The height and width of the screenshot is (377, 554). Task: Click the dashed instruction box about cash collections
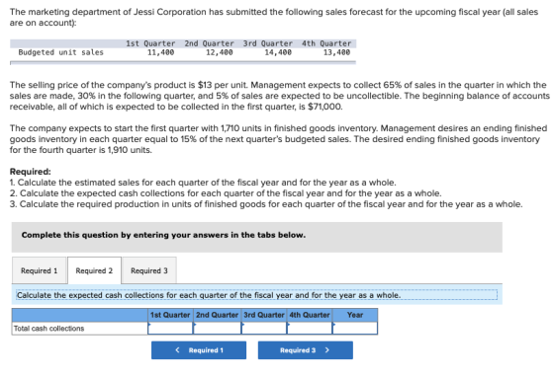pos(256,295)
